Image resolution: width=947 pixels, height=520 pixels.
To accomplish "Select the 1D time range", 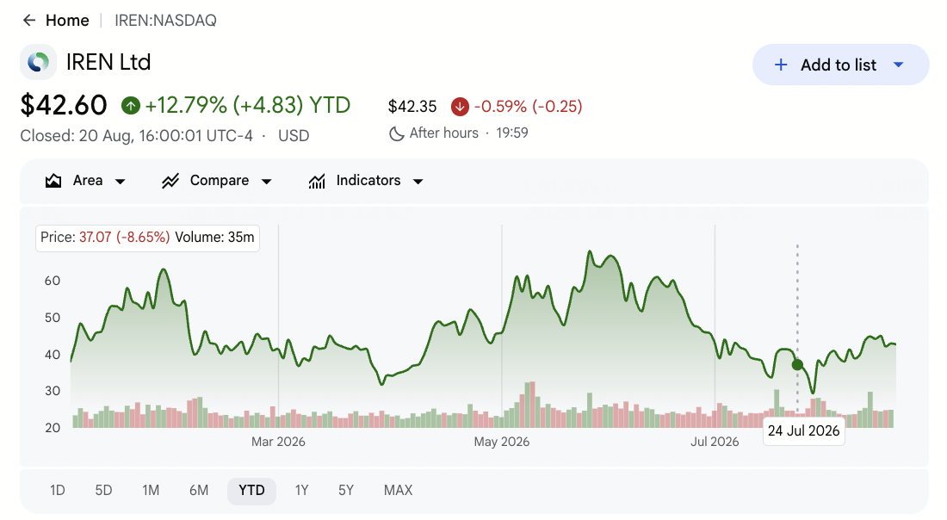I will click(x=58, y=491).
